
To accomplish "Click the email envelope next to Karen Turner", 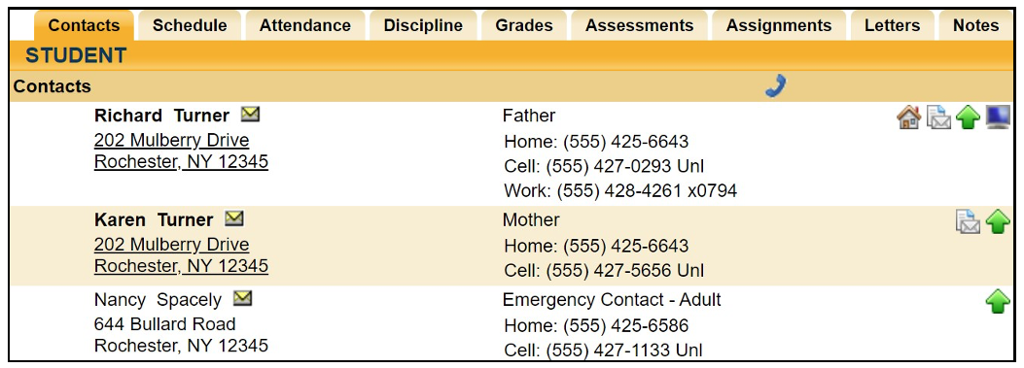I will [x=233, y=218].
